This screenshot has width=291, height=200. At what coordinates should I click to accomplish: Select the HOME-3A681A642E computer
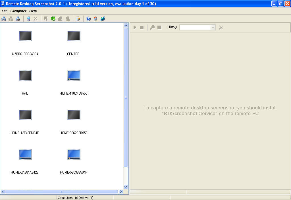point(25,154)
